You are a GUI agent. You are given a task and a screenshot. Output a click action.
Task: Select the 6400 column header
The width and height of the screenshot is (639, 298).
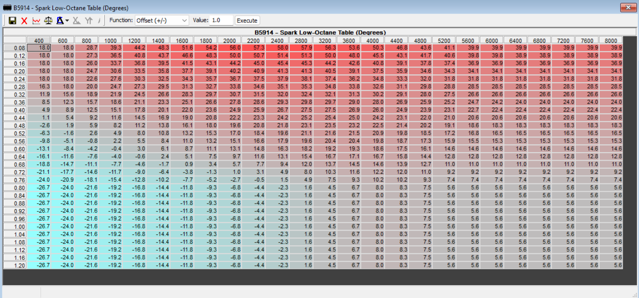(x=515, y=40)
